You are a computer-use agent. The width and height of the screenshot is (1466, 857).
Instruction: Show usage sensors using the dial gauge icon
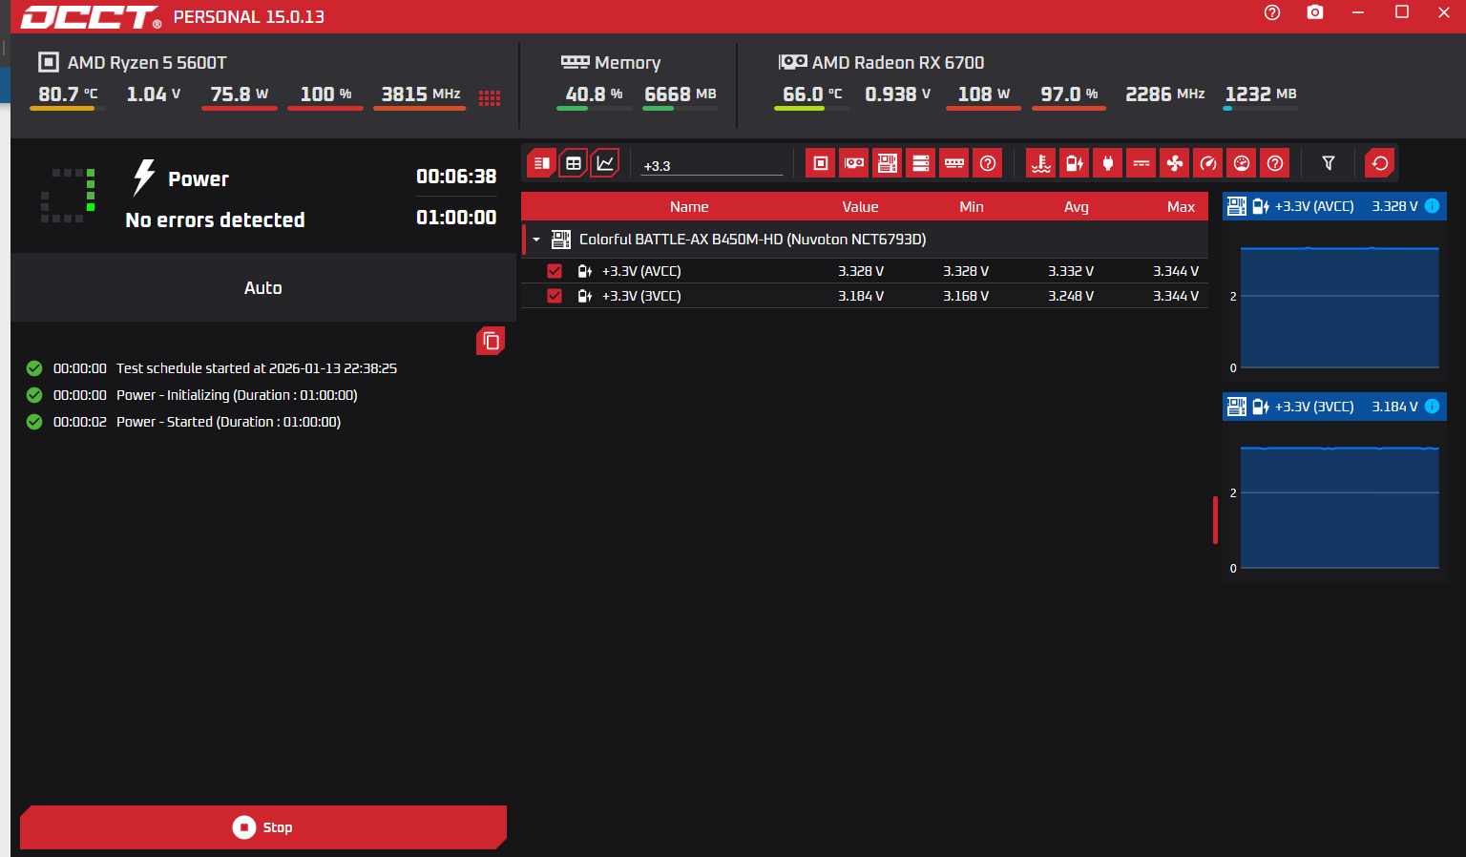pos(1242,163)
